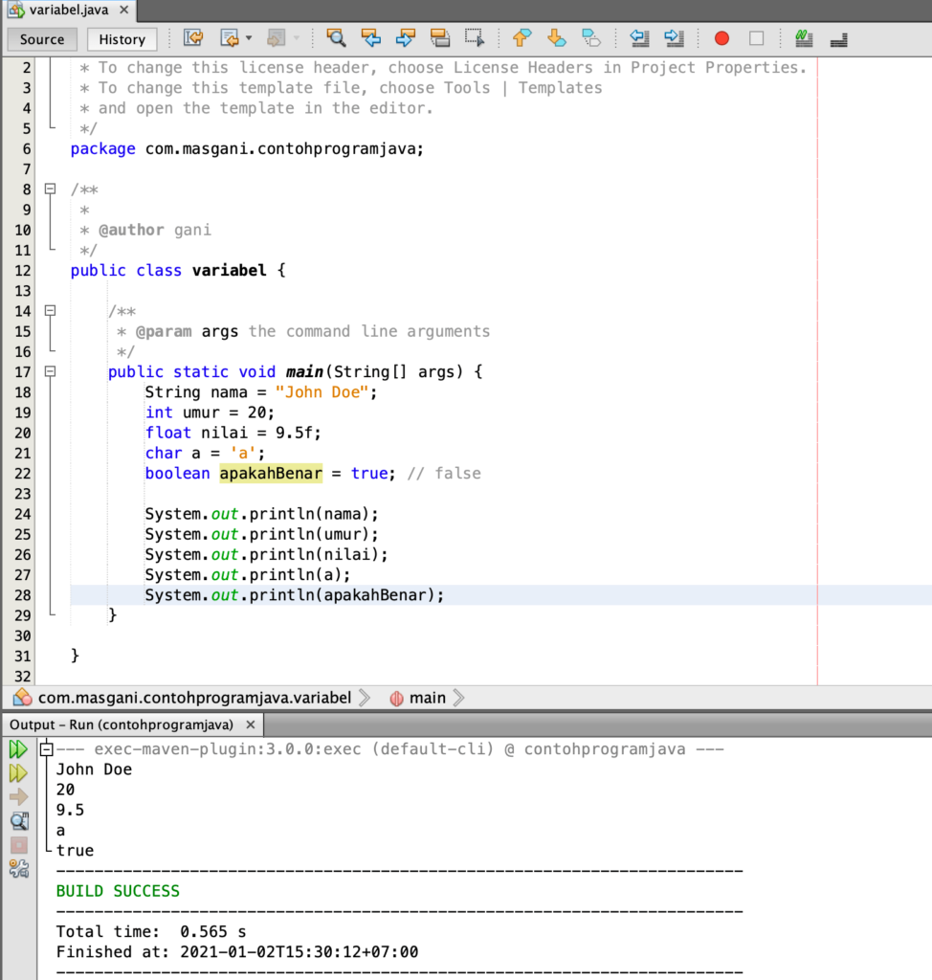
Task: Open the Back navigation history dropdown arrow
Action: point(249,38)
